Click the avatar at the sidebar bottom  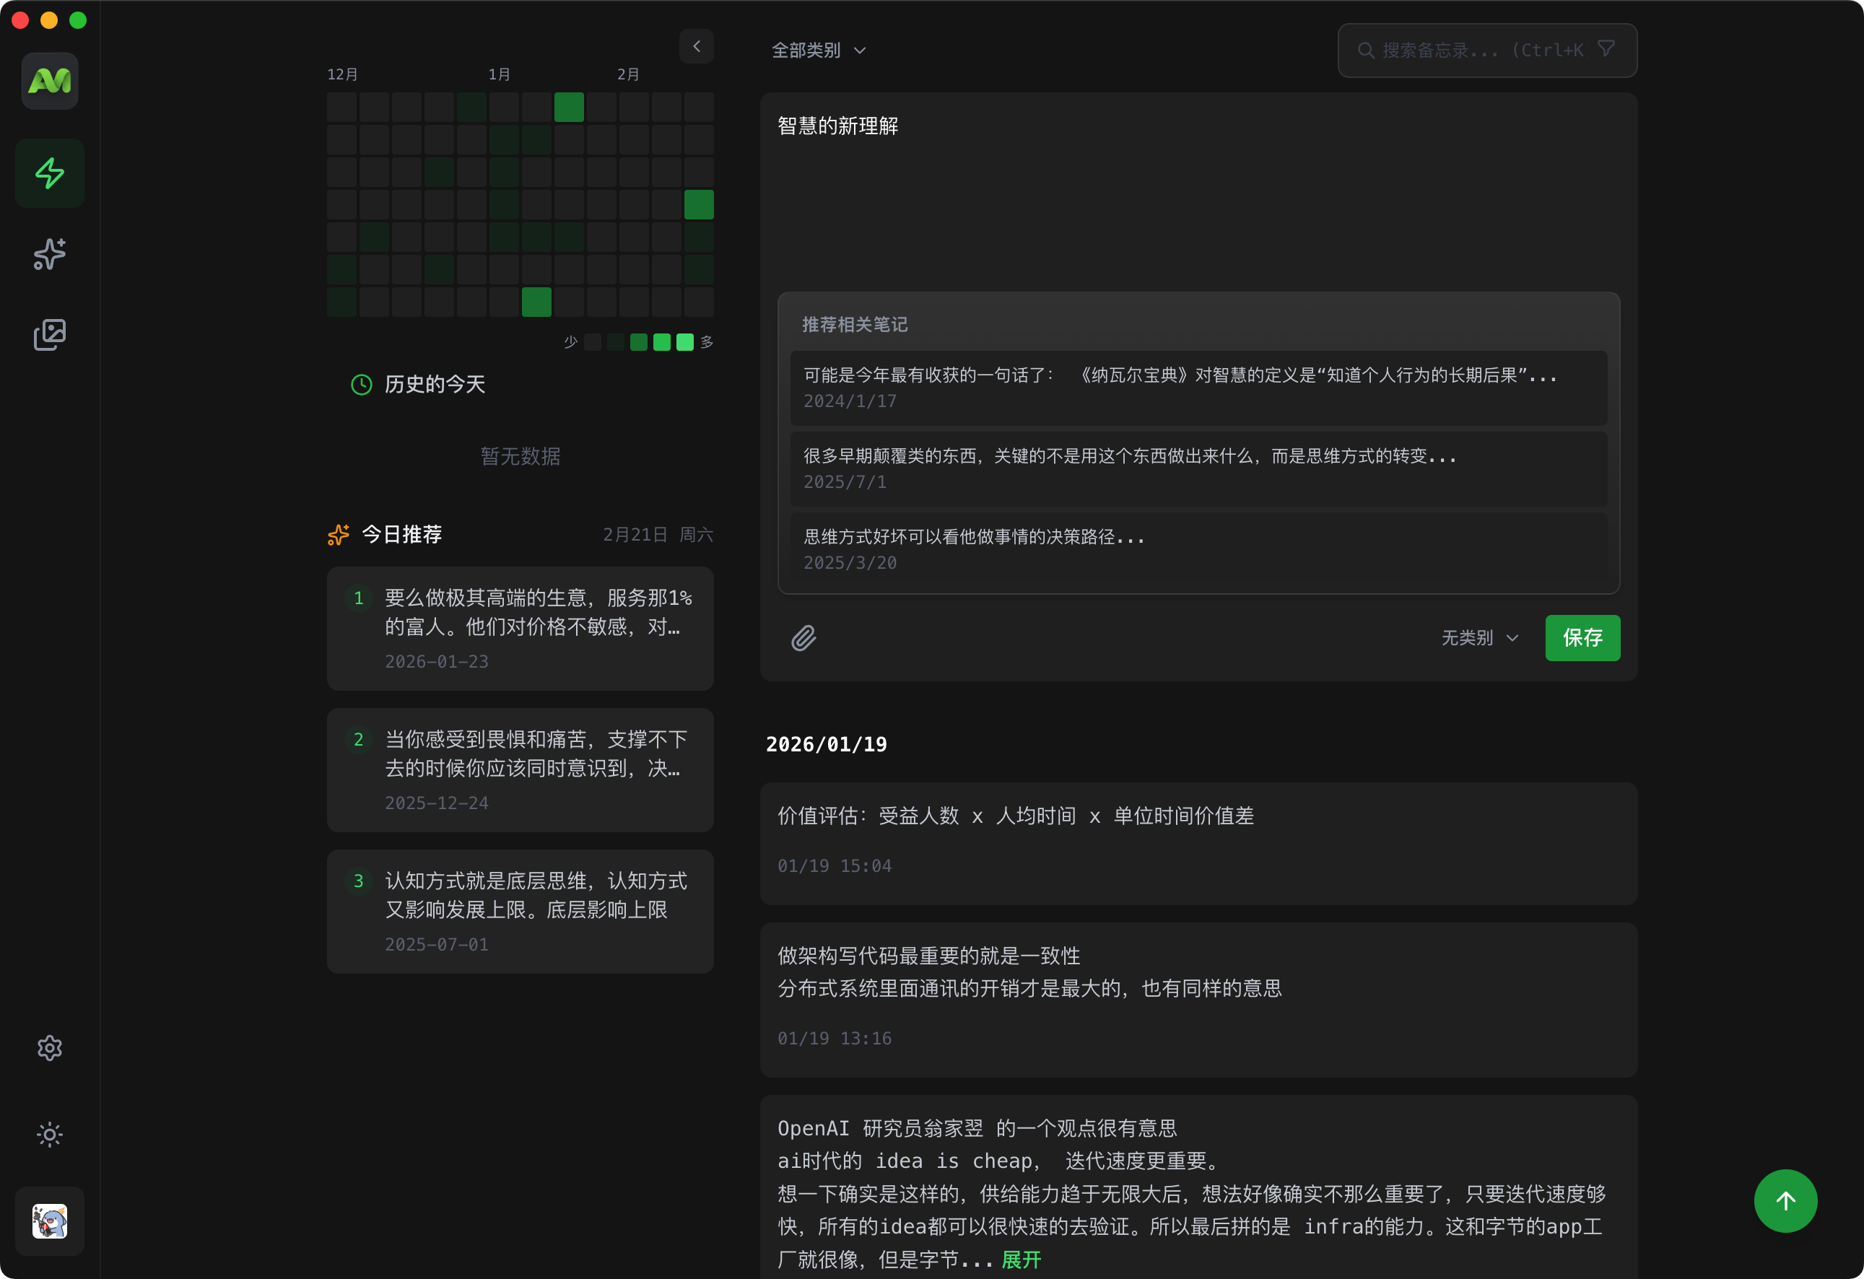49,1221
